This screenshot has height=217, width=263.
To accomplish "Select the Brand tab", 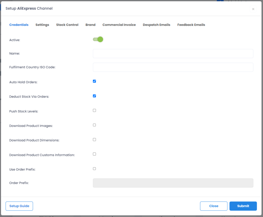I will pos(90,25).
